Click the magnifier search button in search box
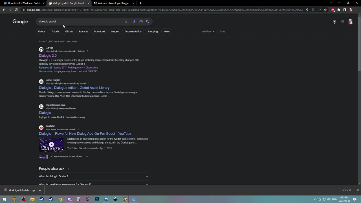Screen dimensions: 361x203 (x=148, y=21)
